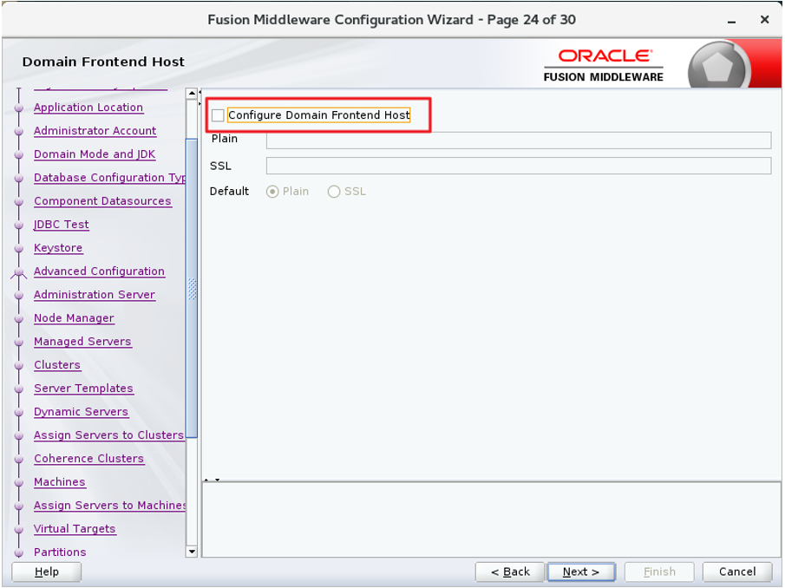Close the Configuration Wizard window

click(764, 20)
